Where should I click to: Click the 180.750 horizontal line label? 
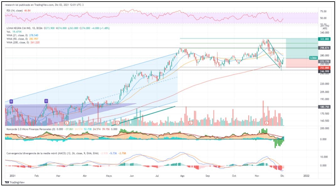[x=324, y=107]
